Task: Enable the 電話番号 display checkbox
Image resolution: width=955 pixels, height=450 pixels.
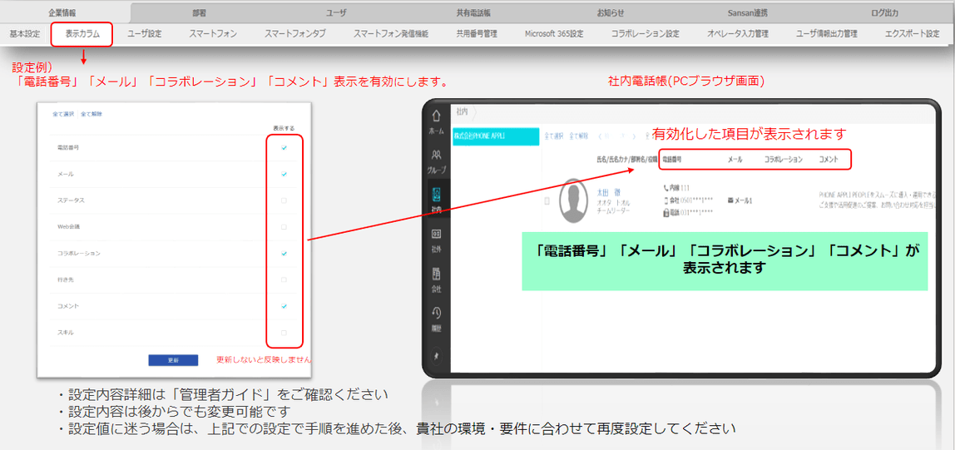Action: pos(284,148)
